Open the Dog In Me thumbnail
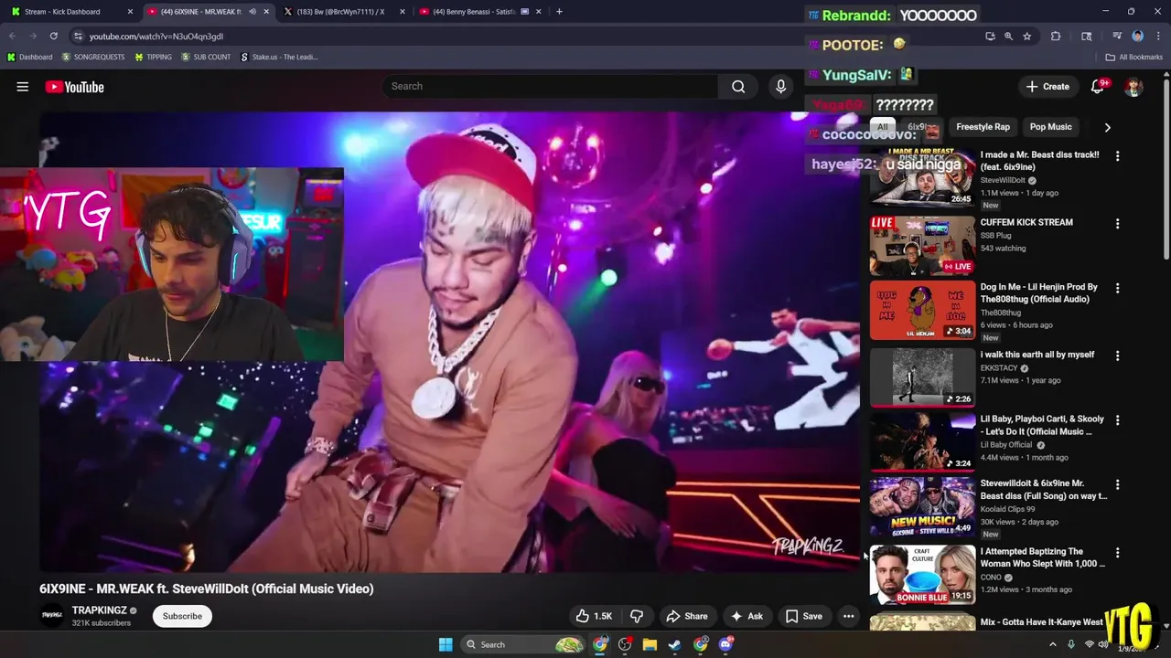 click(922, 311)
